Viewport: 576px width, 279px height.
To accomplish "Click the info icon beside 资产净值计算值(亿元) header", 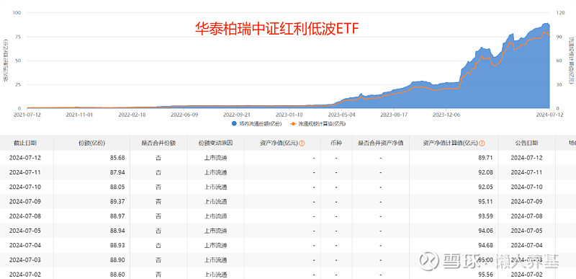I will point(482,143).
